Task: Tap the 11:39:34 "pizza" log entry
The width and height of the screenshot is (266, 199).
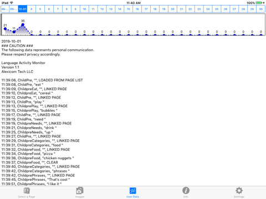Action: [x=28, y=154]
